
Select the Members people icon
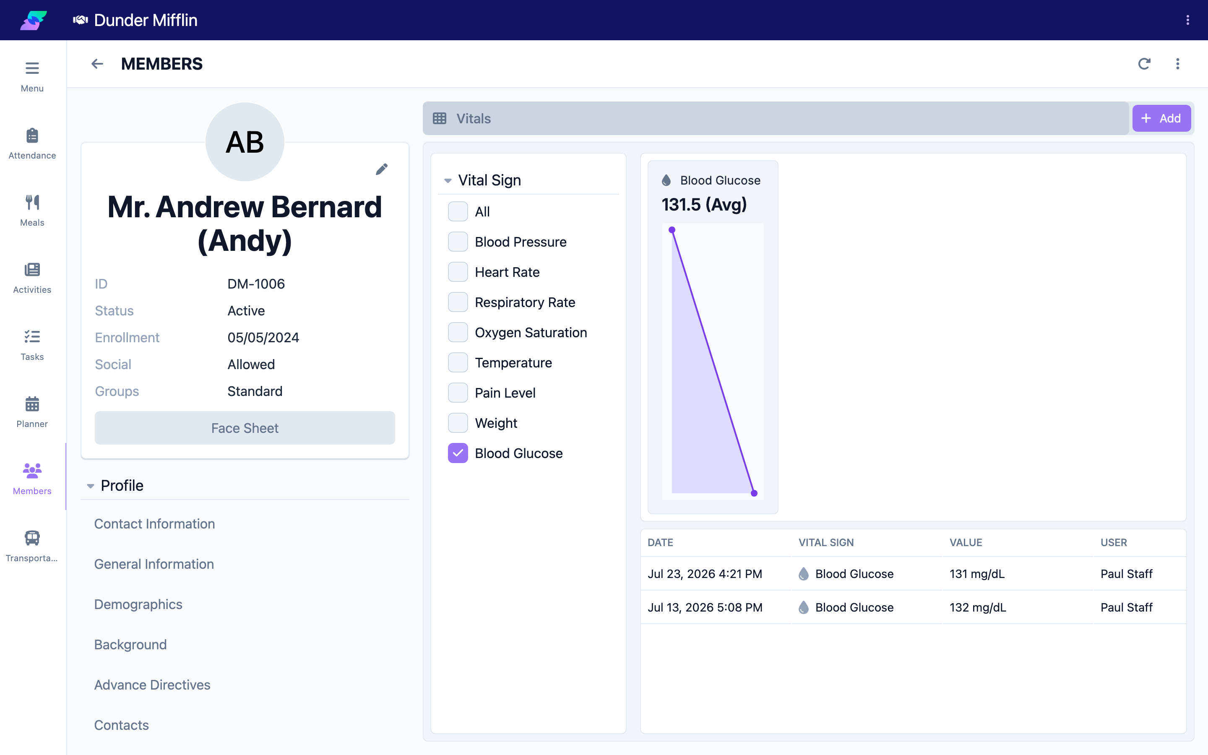32,470
